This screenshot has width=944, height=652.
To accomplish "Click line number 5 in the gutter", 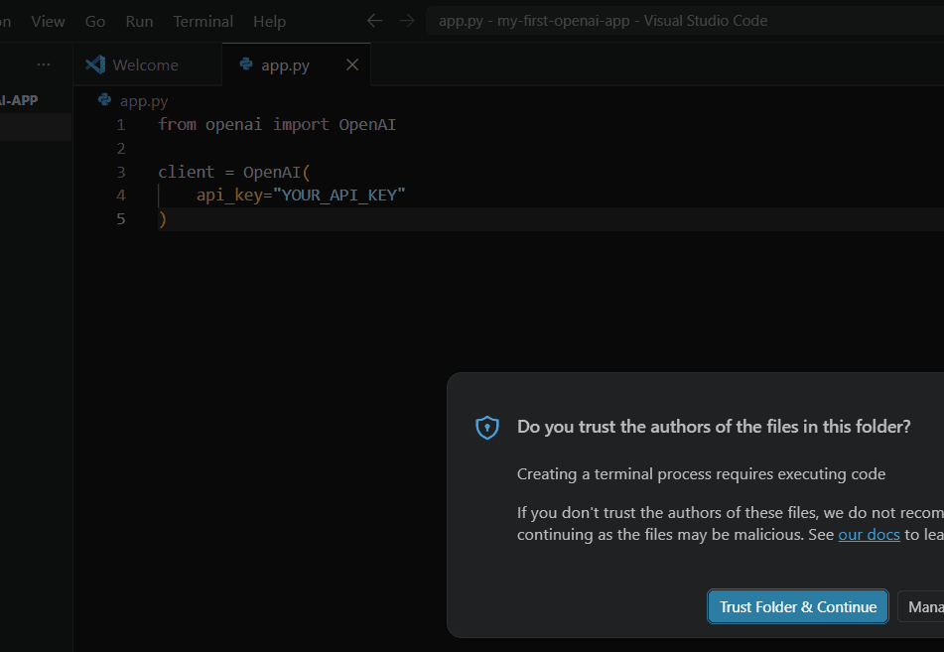I will tap(121, 218).
